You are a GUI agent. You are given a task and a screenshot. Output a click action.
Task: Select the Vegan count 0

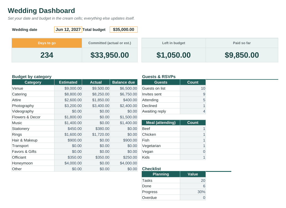coord(193,151)
